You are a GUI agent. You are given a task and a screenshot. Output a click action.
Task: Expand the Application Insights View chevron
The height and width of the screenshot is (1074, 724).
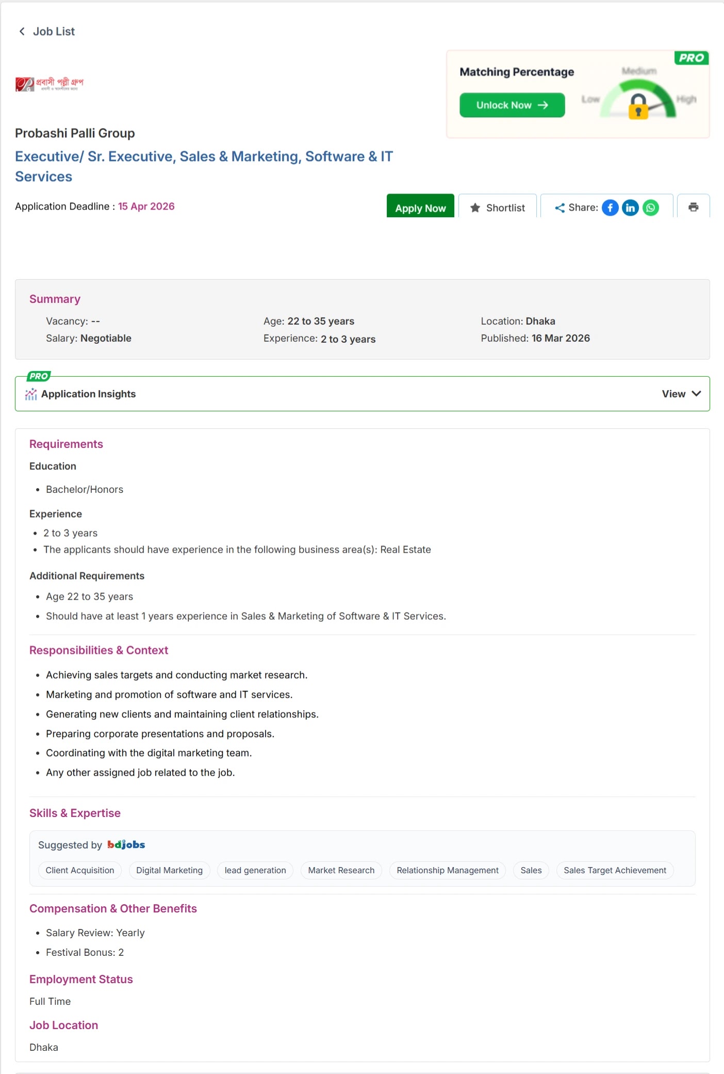click(696, 394)
